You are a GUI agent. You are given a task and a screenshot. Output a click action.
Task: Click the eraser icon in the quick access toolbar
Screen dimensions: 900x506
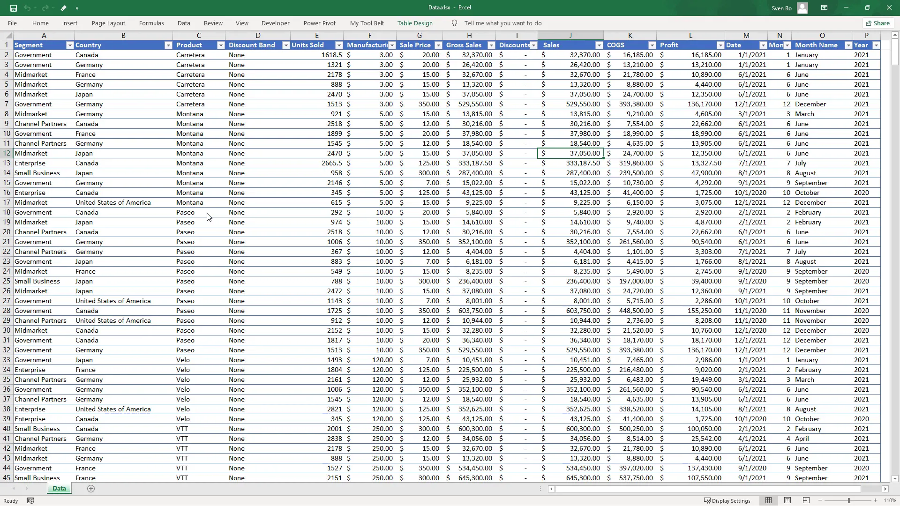pos(63,8)
